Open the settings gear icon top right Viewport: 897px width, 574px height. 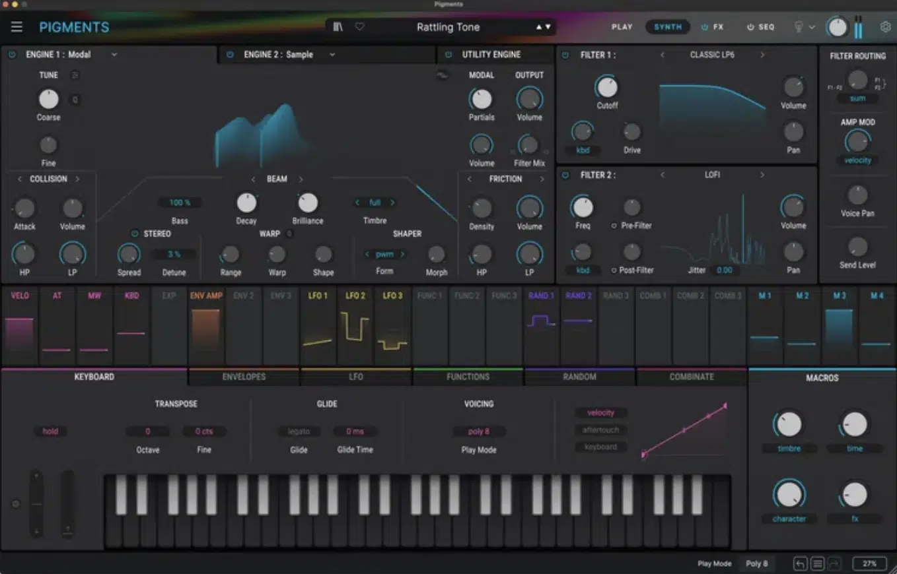coord(884,26)
